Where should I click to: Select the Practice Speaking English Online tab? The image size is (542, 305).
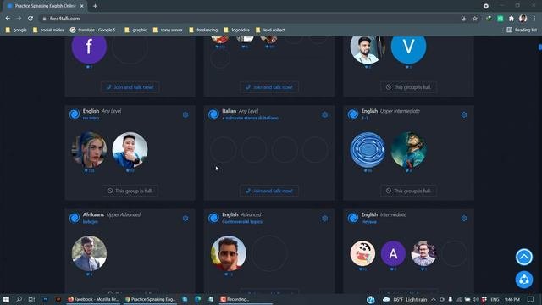tap(45, 6)
